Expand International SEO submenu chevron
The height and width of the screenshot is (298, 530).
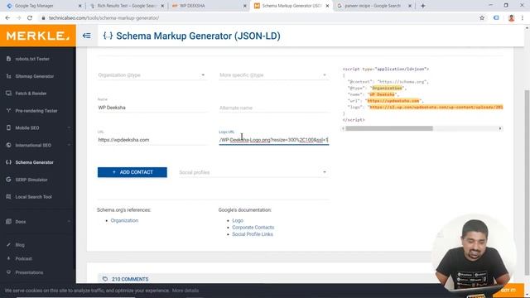(x=69, y=145)
